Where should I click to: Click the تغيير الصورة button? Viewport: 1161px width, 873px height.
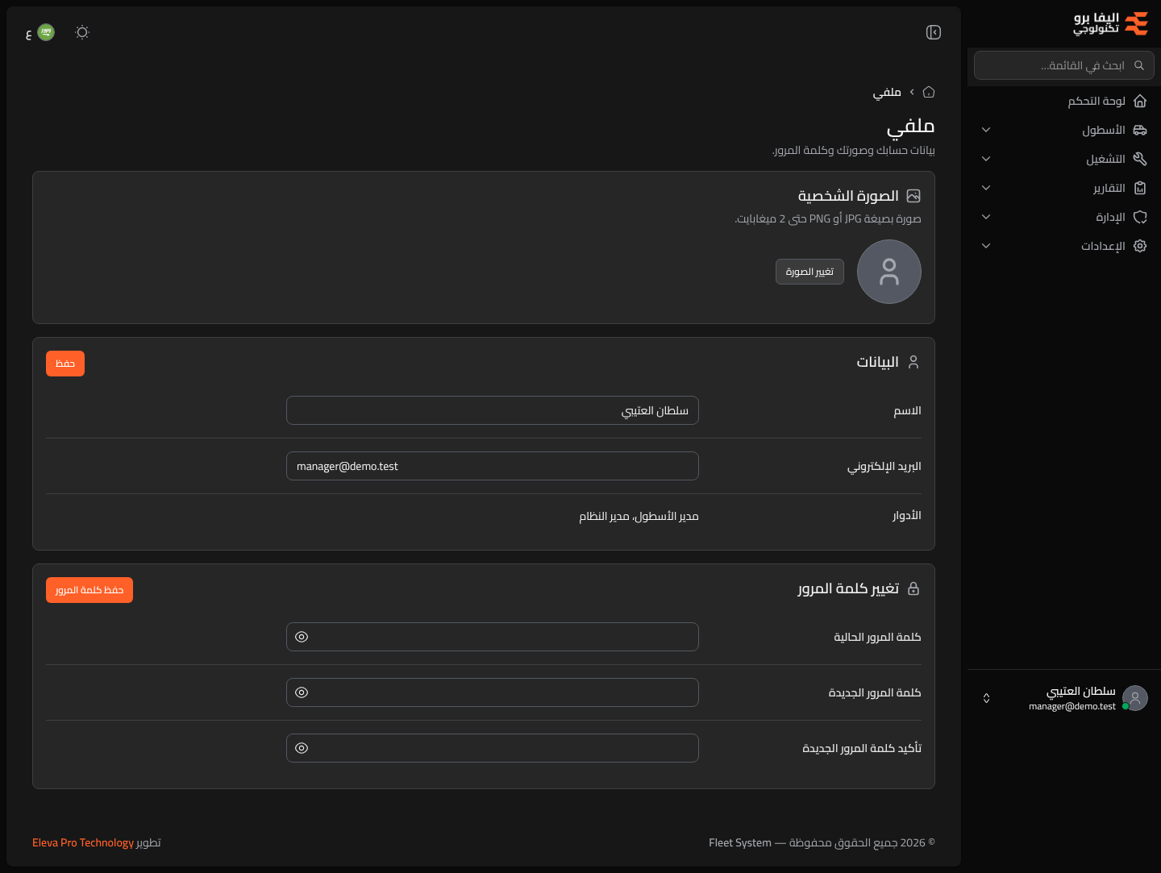point(809,272)
